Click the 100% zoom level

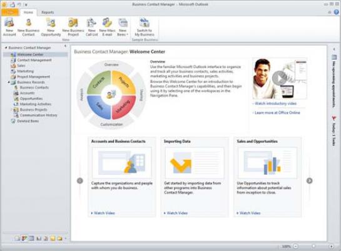286,246
